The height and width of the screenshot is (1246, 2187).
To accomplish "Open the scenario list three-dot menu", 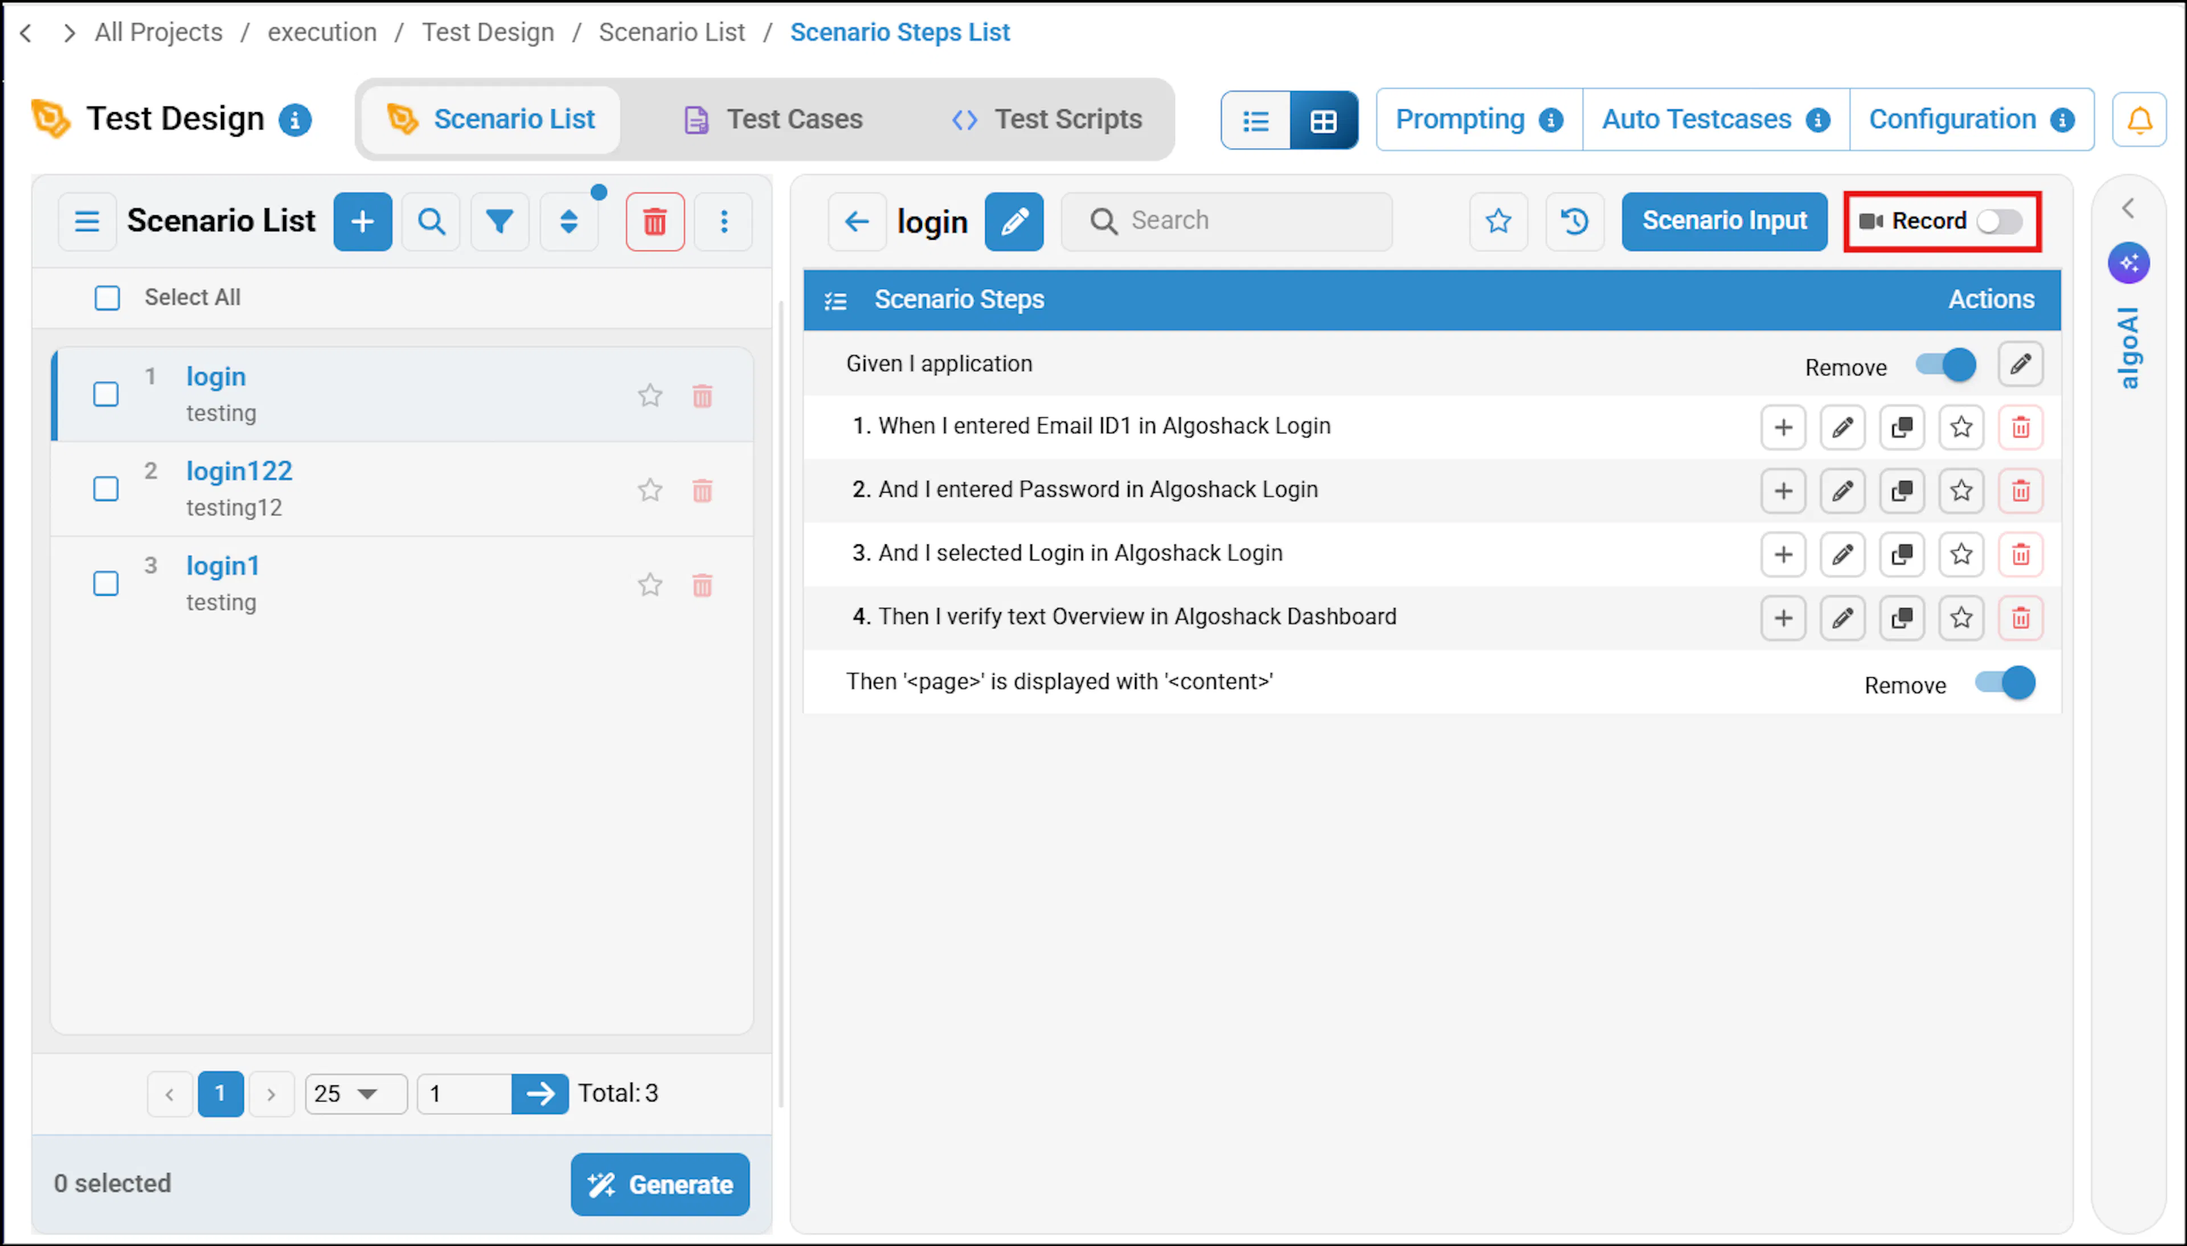I will 724,222.
